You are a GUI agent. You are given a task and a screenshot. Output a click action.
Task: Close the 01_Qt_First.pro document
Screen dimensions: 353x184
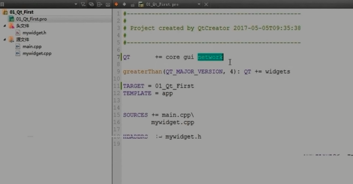coord(206,4)
